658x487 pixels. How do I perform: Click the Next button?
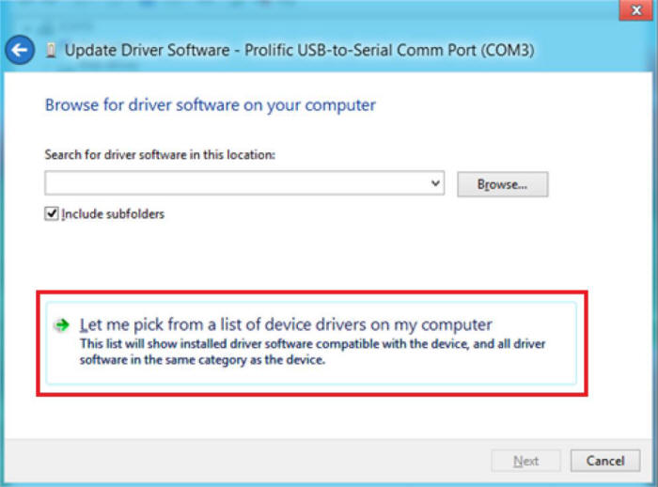525,461
